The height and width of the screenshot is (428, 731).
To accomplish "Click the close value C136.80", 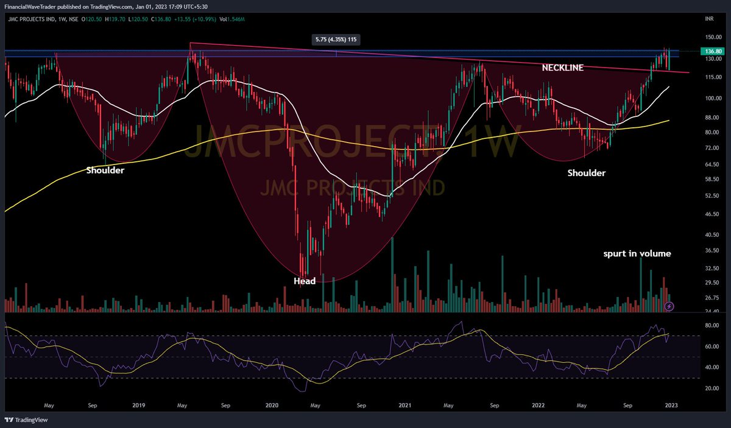I will coord(160,20).
